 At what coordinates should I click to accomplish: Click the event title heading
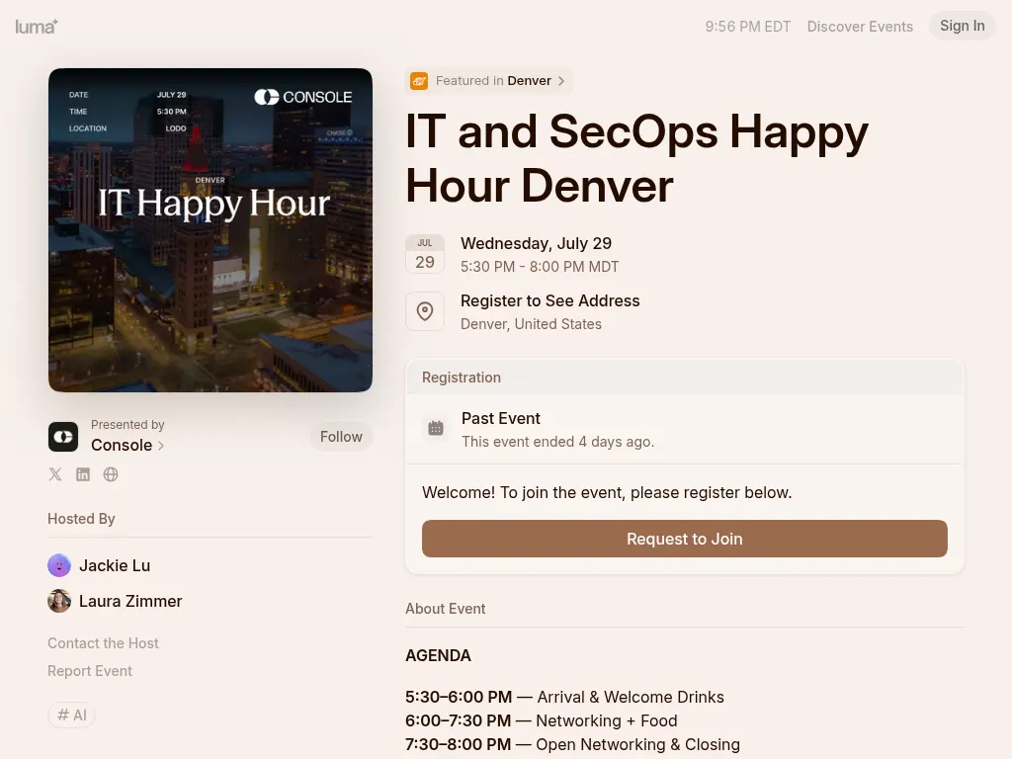point(636,159)
